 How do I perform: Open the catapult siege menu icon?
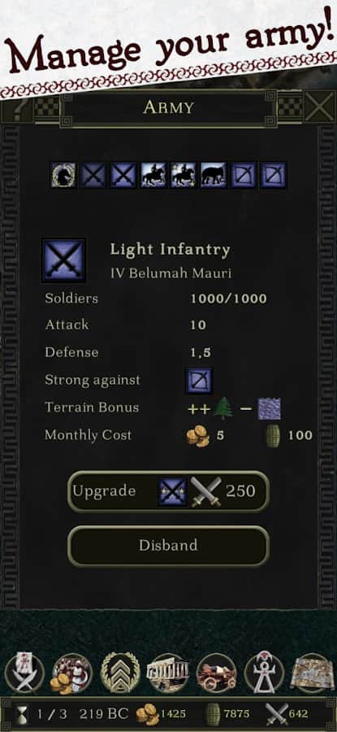pos(216,673)
